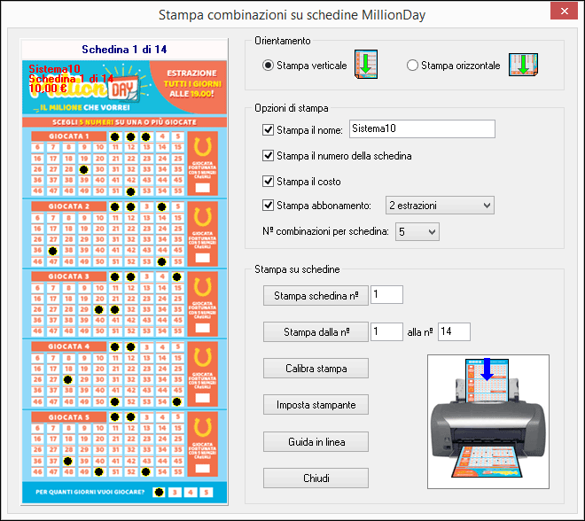Click the horseshoe icon in Giocata 2

point(202,215)
